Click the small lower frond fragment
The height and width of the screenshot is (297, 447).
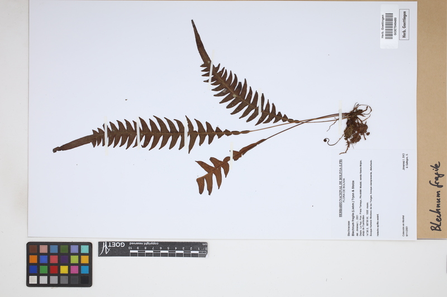click(215, 170)
